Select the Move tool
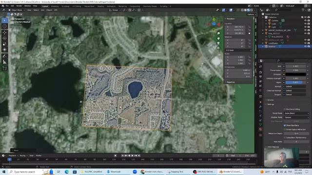The height and width of the screenshot is (175, 312). click(x=5, y=33)
